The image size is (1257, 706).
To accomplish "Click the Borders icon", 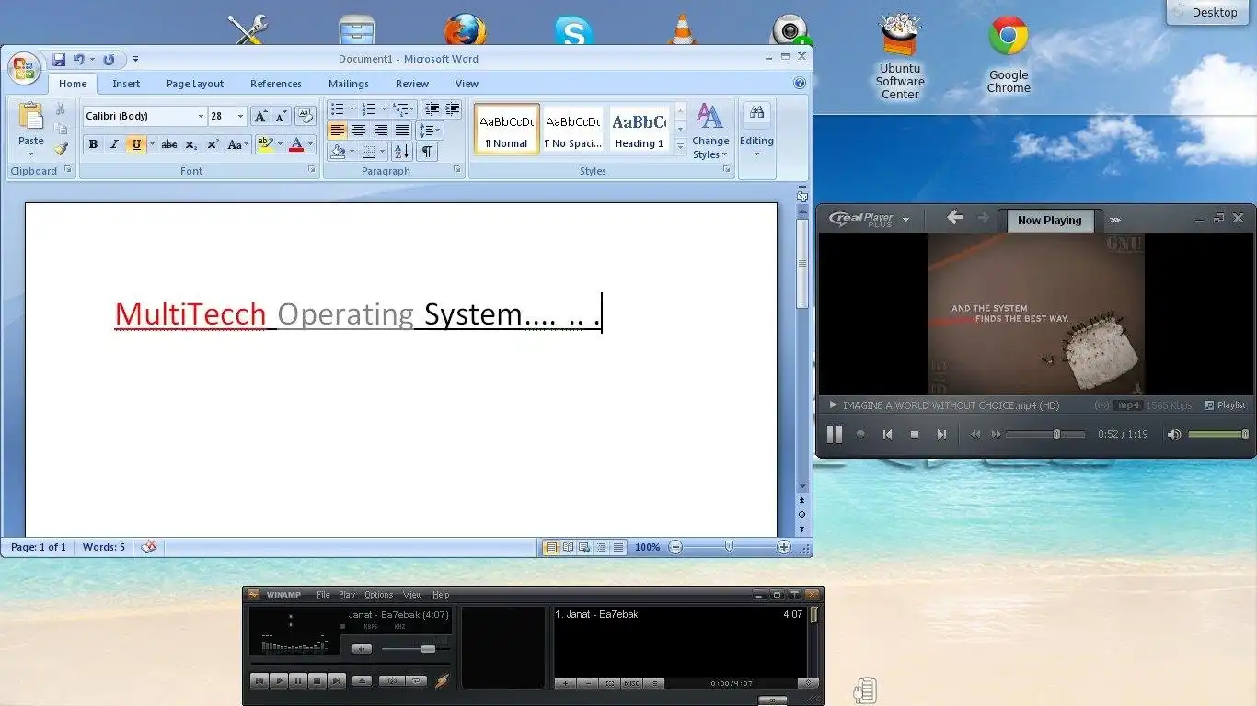I will 369,152.
